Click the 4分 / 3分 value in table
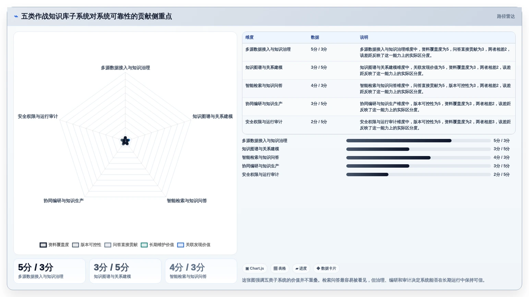The image size is (529, 297). 319,86
